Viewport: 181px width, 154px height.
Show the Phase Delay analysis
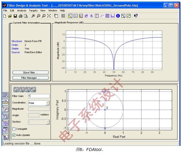click(x=92, y=16)
